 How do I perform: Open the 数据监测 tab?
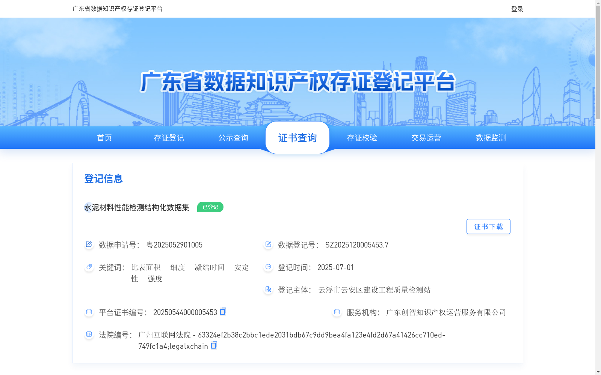490,138
